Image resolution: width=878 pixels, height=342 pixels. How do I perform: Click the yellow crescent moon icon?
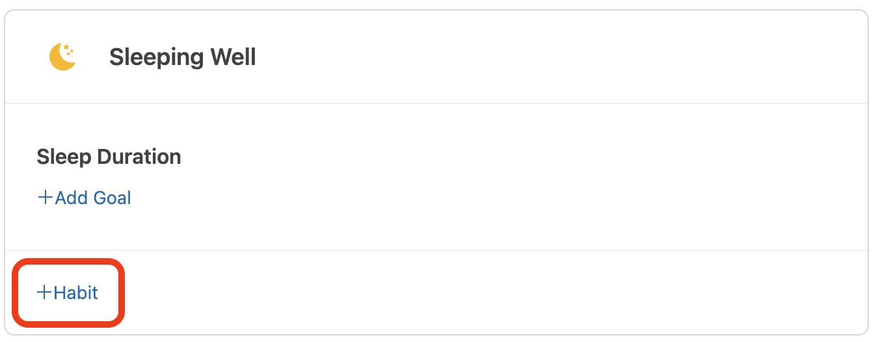pos(62,57)
